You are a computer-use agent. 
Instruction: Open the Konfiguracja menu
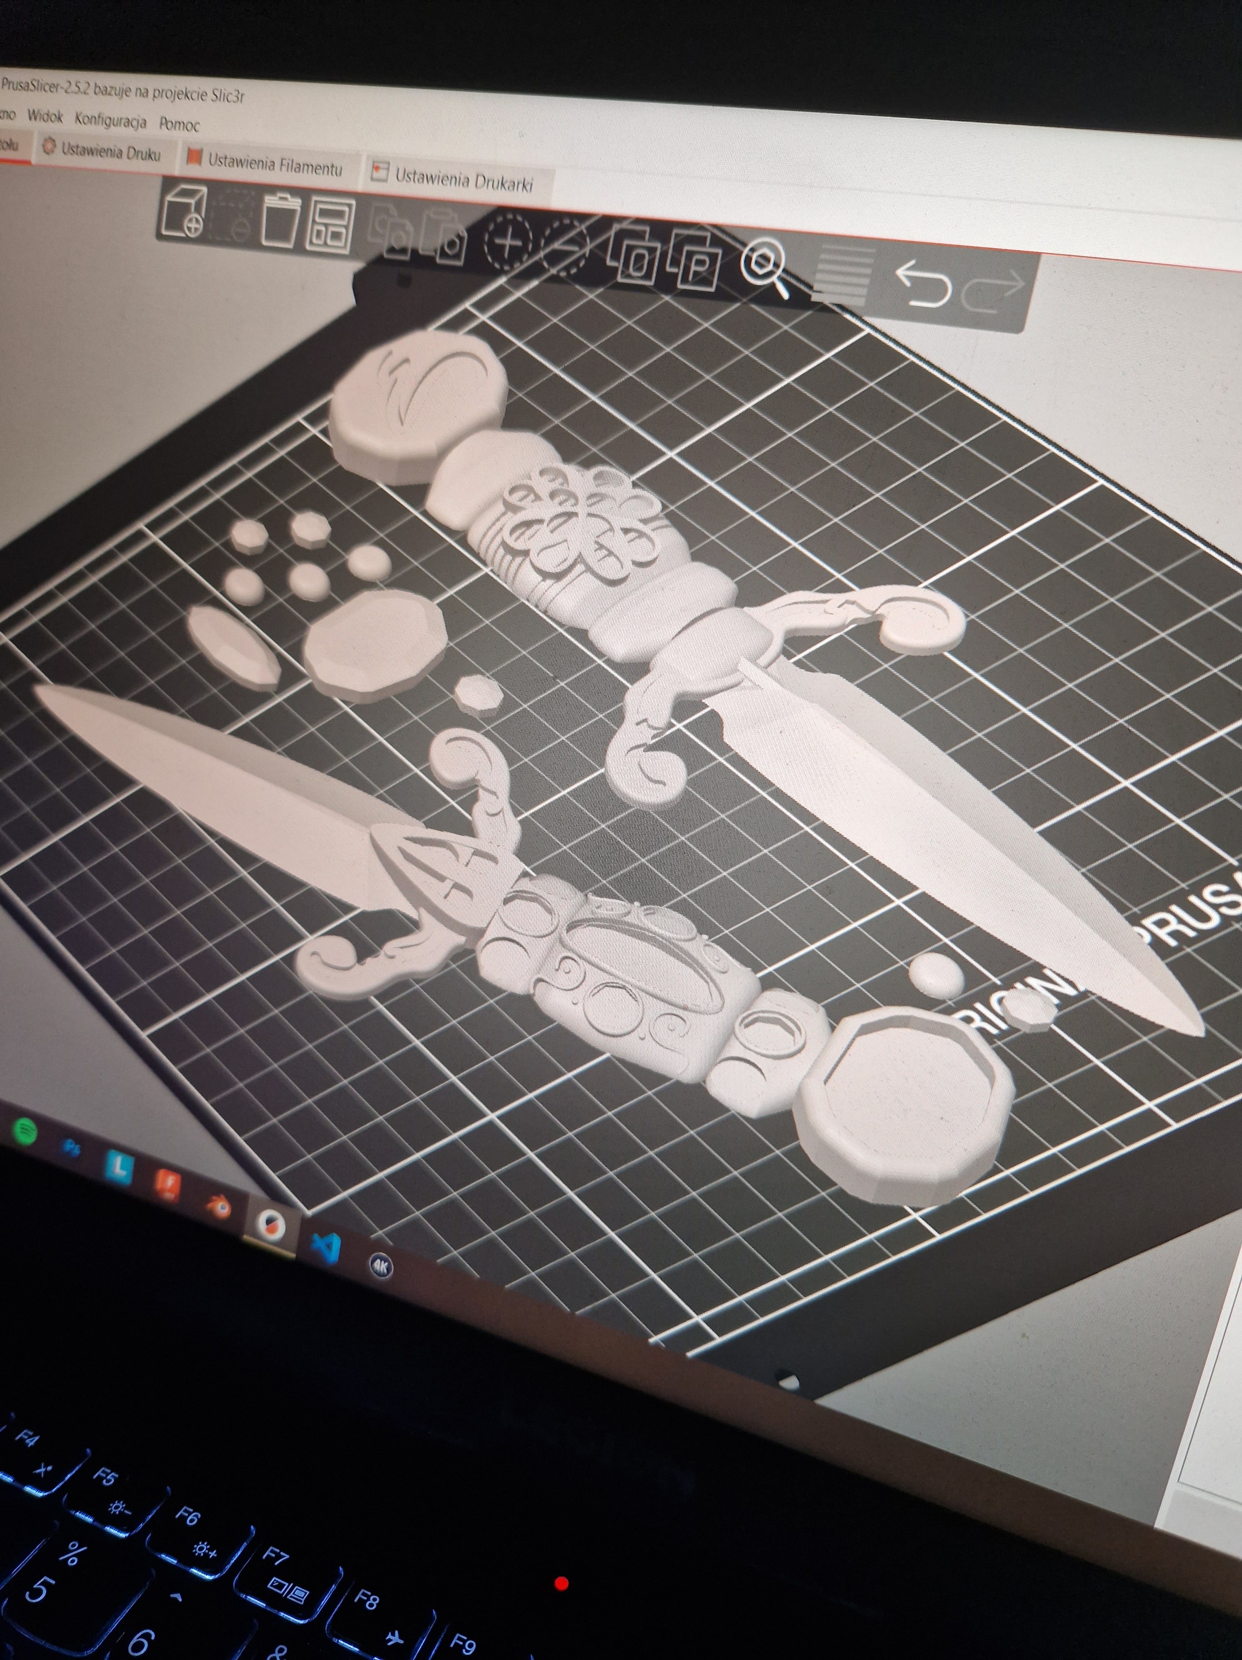tap(110, 121)
